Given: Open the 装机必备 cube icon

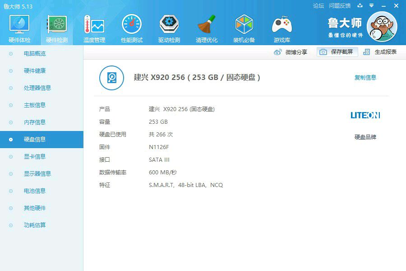Looking at the screenshot, I should (244, 24).
